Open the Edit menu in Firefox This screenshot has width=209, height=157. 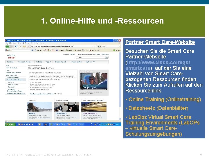10,43
